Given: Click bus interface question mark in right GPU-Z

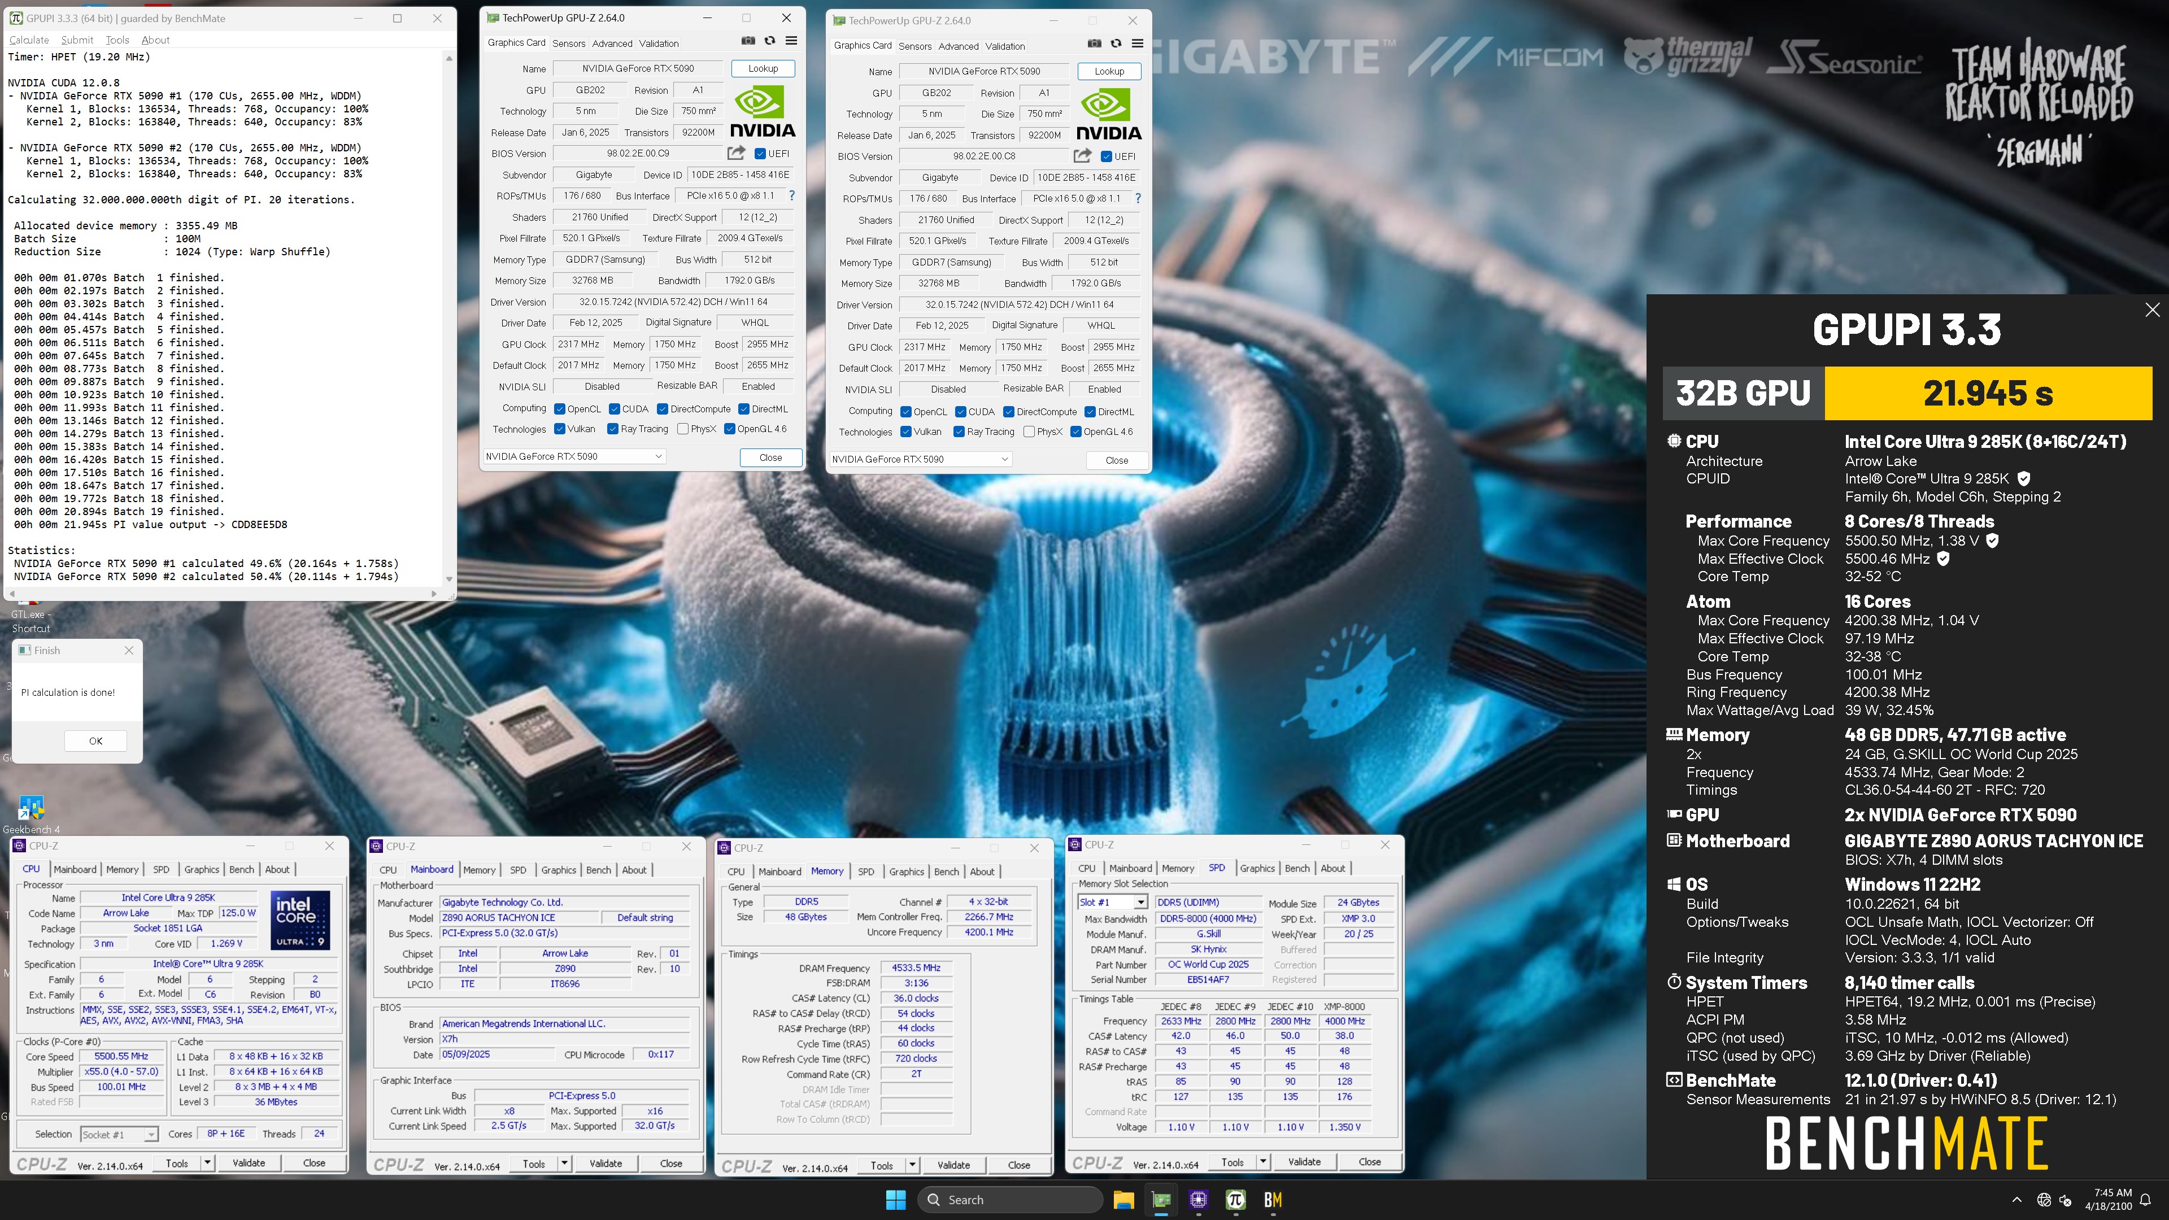Looking at the screenshot, I should click(x=1138, y=198).
